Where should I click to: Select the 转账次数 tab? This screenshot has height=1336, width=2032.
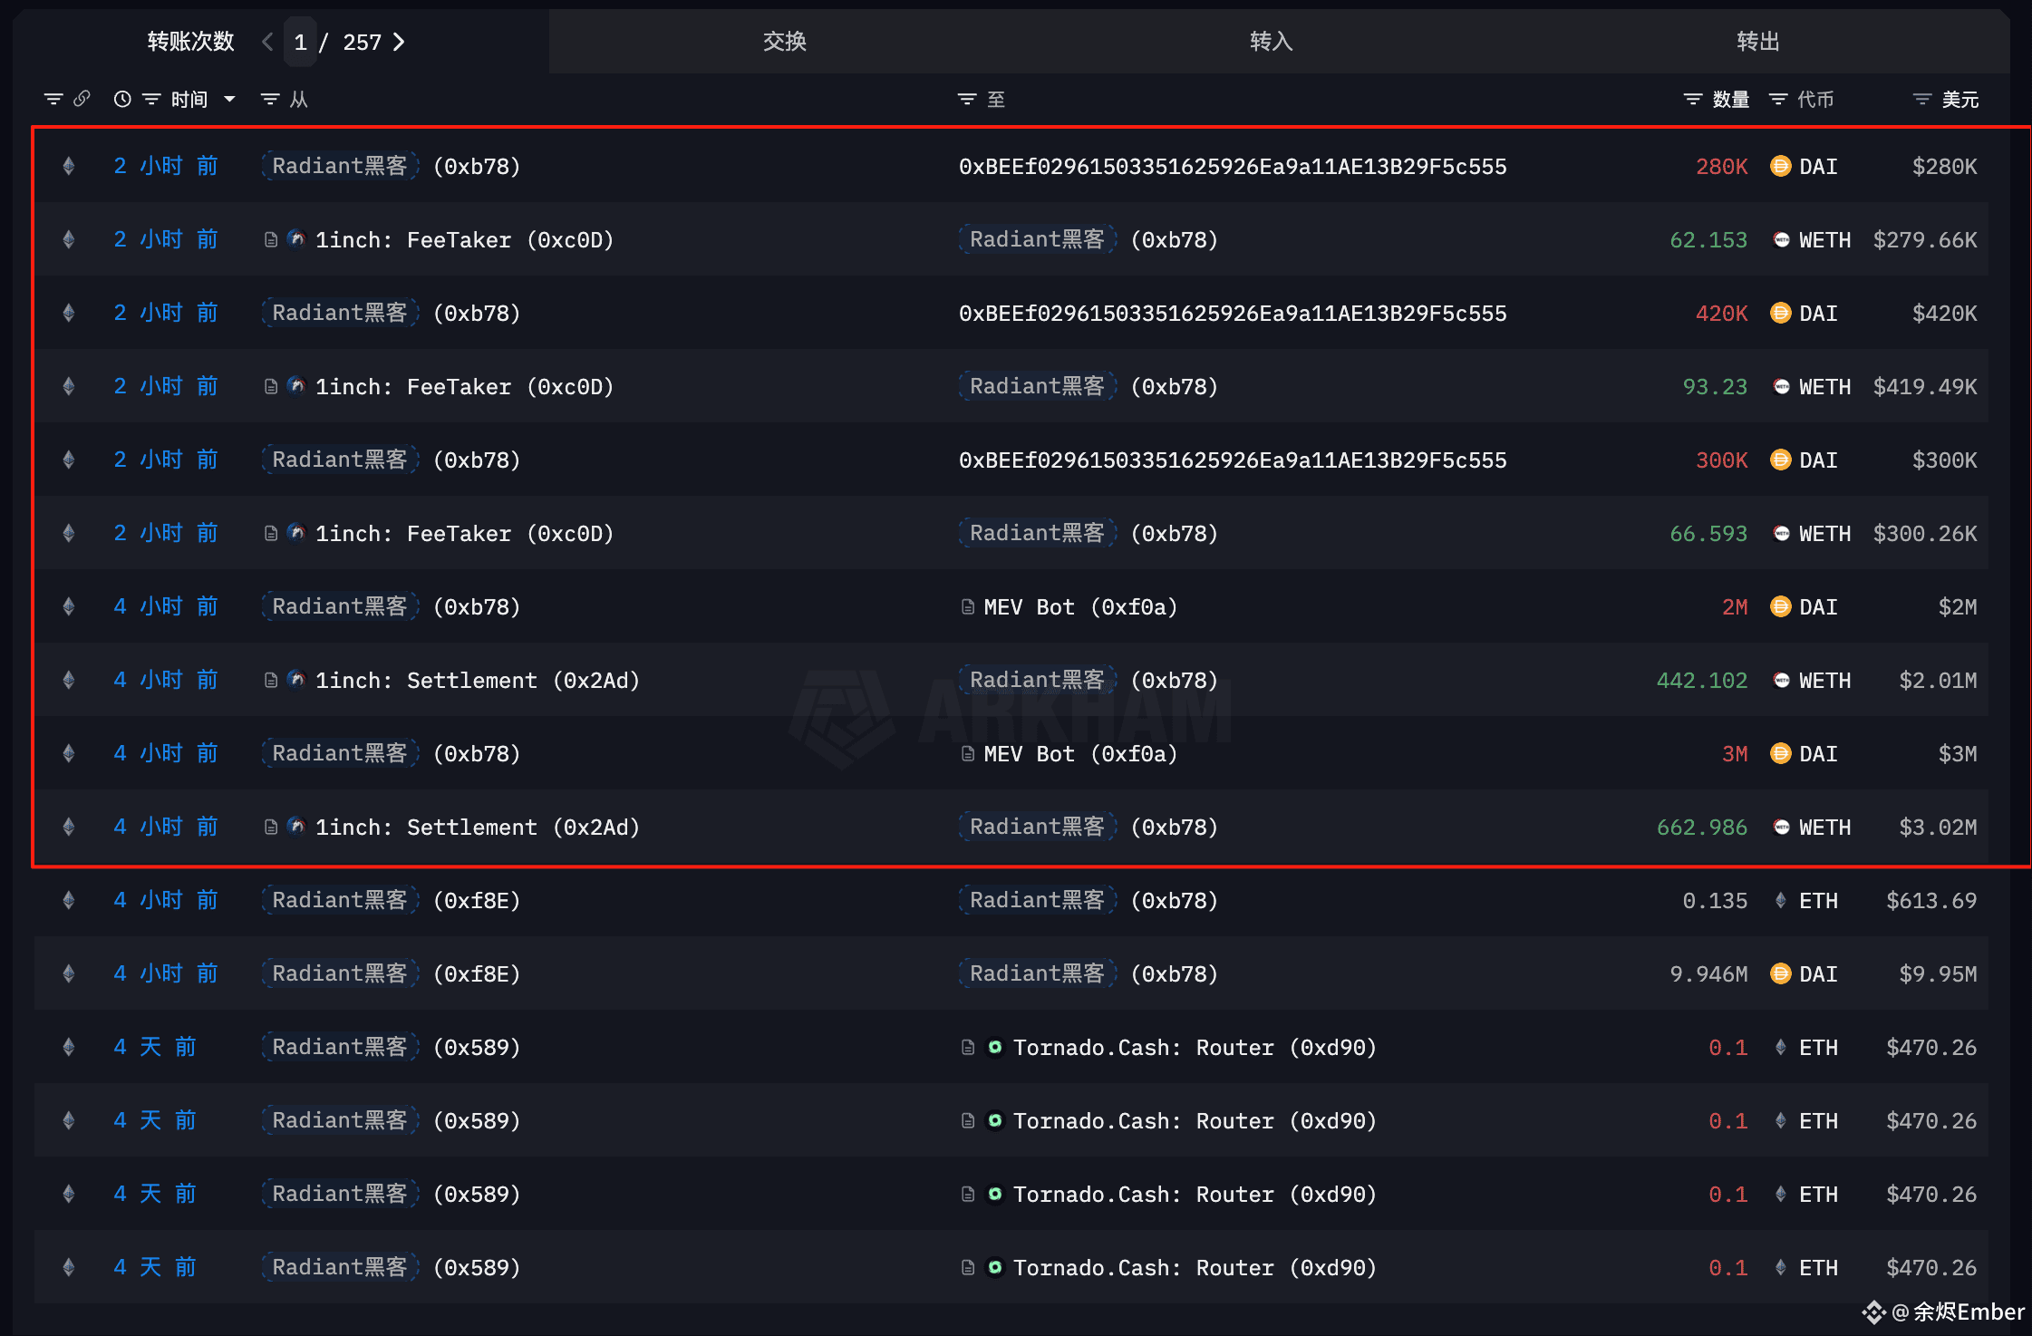191,41
